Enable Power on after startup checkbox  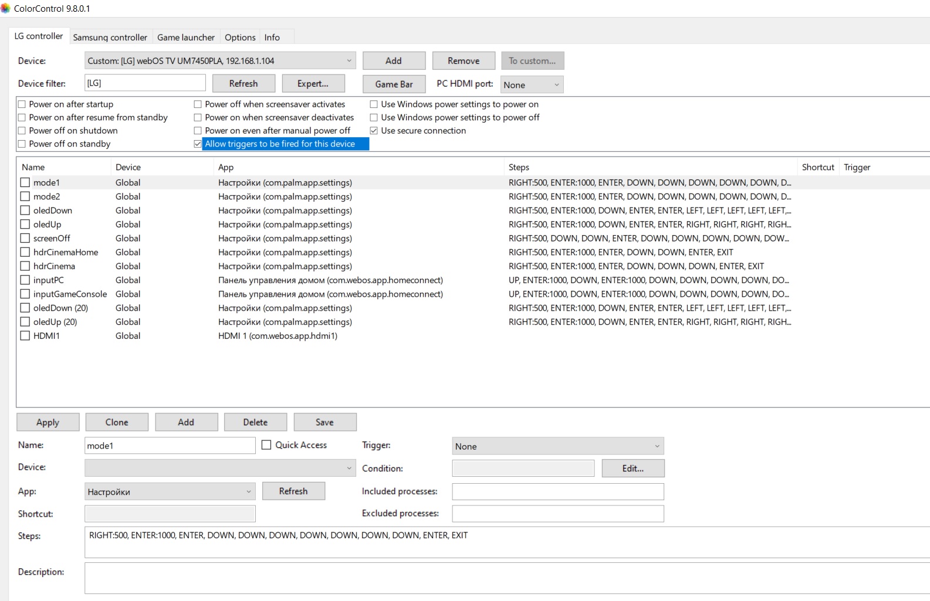(x=22, y=104)
